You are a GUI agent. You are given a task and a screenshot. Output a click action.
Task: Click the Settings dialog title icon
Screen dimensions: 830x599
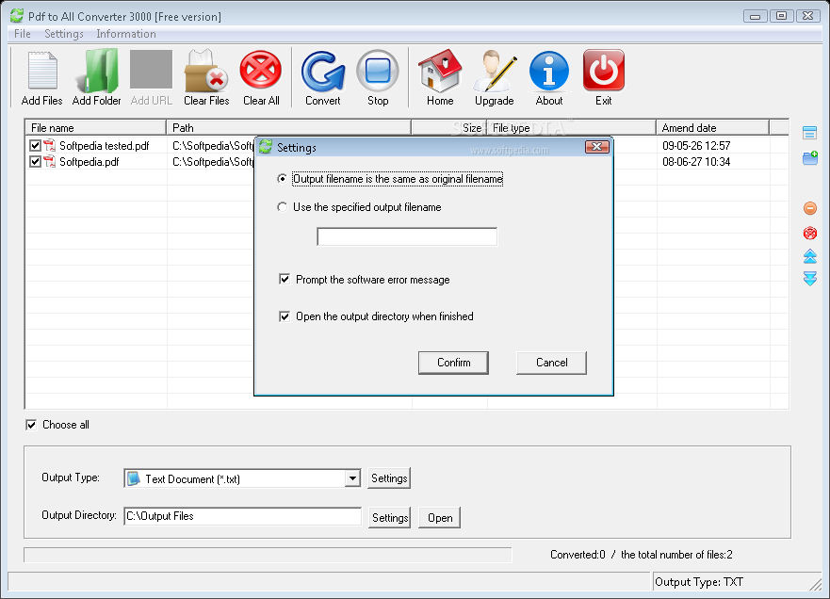point(266,147)
